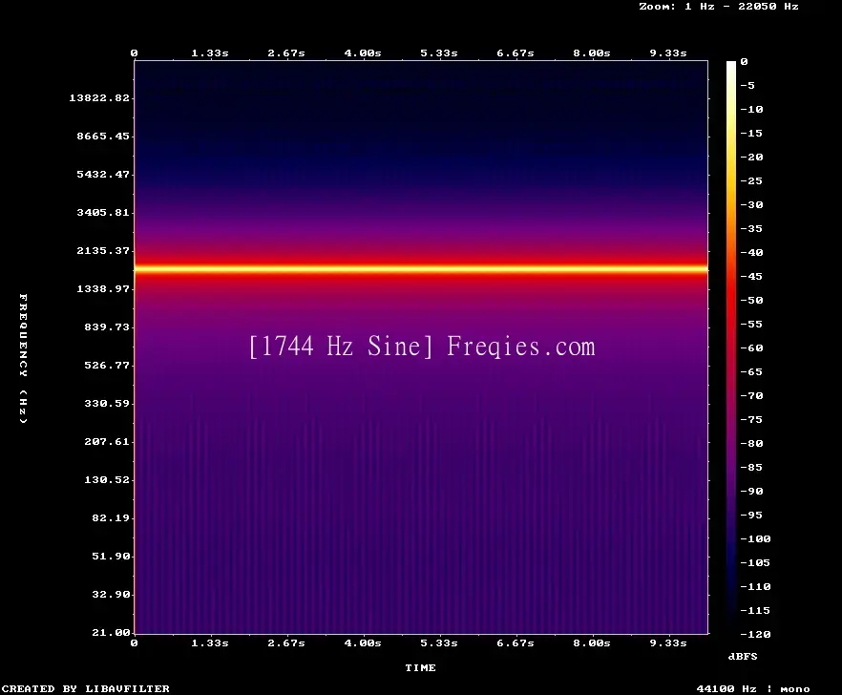Select the -20 value on the dB scale
The width and height of the screenshot is (842, 695).
[751, 157]
